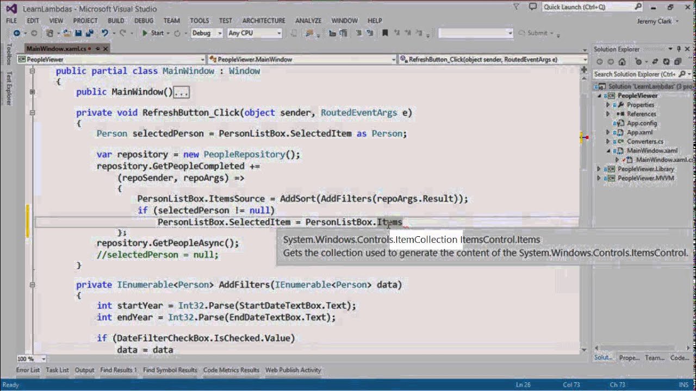The image size is (696, 391).
Task: Collapse the MainWindow.xaml node
Action: pos(608,151)
